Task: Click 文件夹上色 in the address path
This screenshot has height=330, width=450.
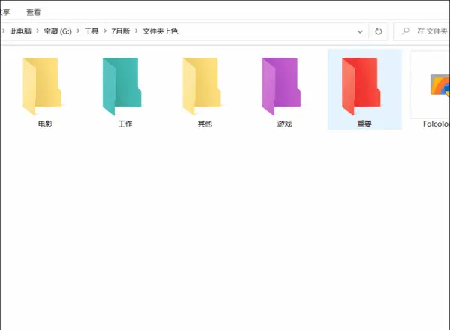Action: pos(160,31)
